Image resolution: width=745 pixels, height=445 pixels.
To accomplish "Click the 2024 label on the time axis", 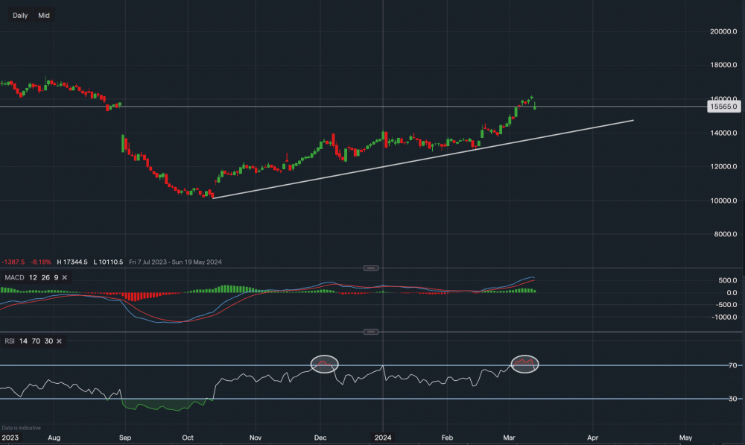I will click(383, 438).
